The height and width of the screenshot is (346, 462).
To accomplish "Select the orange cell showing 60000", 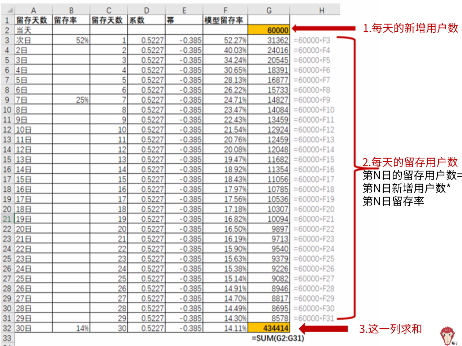I will (x=269, y=30).
